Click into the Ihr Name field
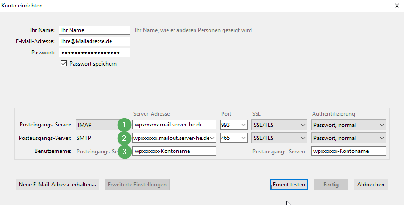The image size is (404, 205). [x=94, y=30]
